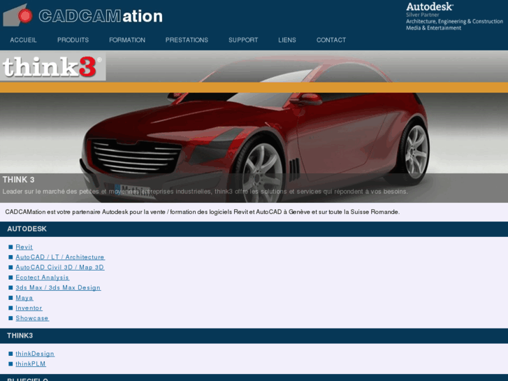Follow the Revit link

pos(24,247)
